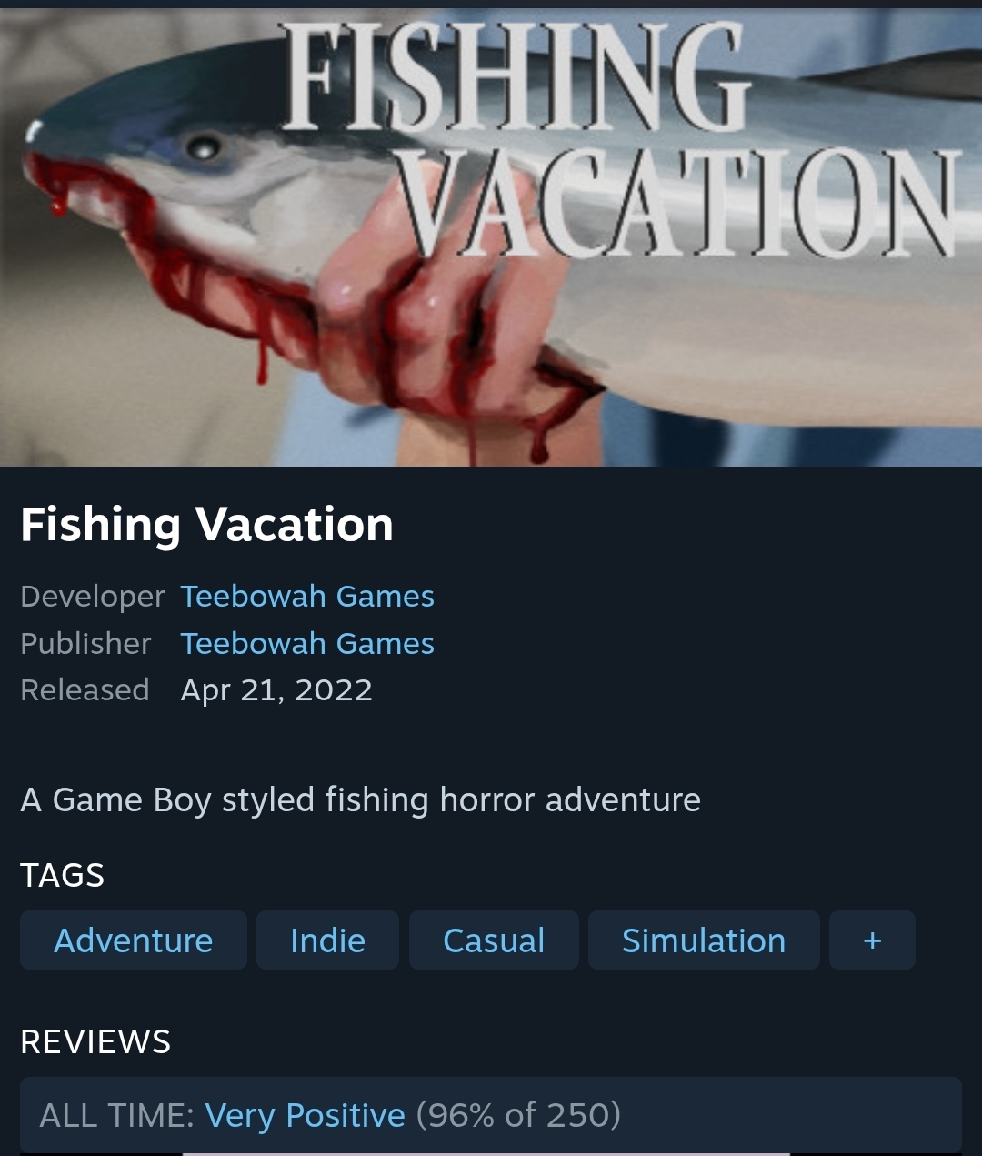The height and width of the screenshot is (1156, 982).
Task: Select the Indie tag
Action: coord(327,940)
